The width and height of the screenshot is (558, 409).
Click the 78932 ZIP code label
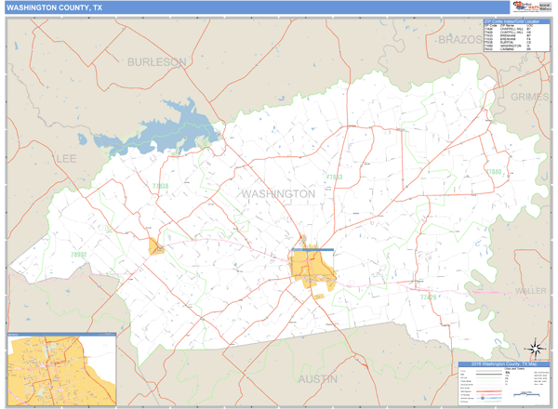(78, 255)
